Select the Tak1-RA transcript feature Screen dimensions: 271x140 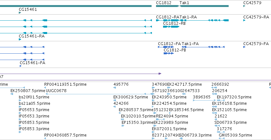click(x=204, y=20)
